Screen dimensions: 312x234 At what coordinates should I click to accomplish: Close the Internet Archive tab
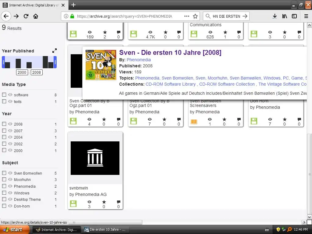pos(63,5)
